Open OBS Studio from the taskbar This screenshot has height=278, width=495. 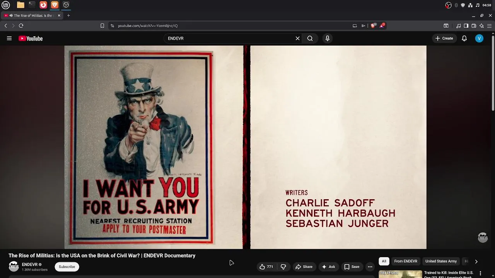66,5
